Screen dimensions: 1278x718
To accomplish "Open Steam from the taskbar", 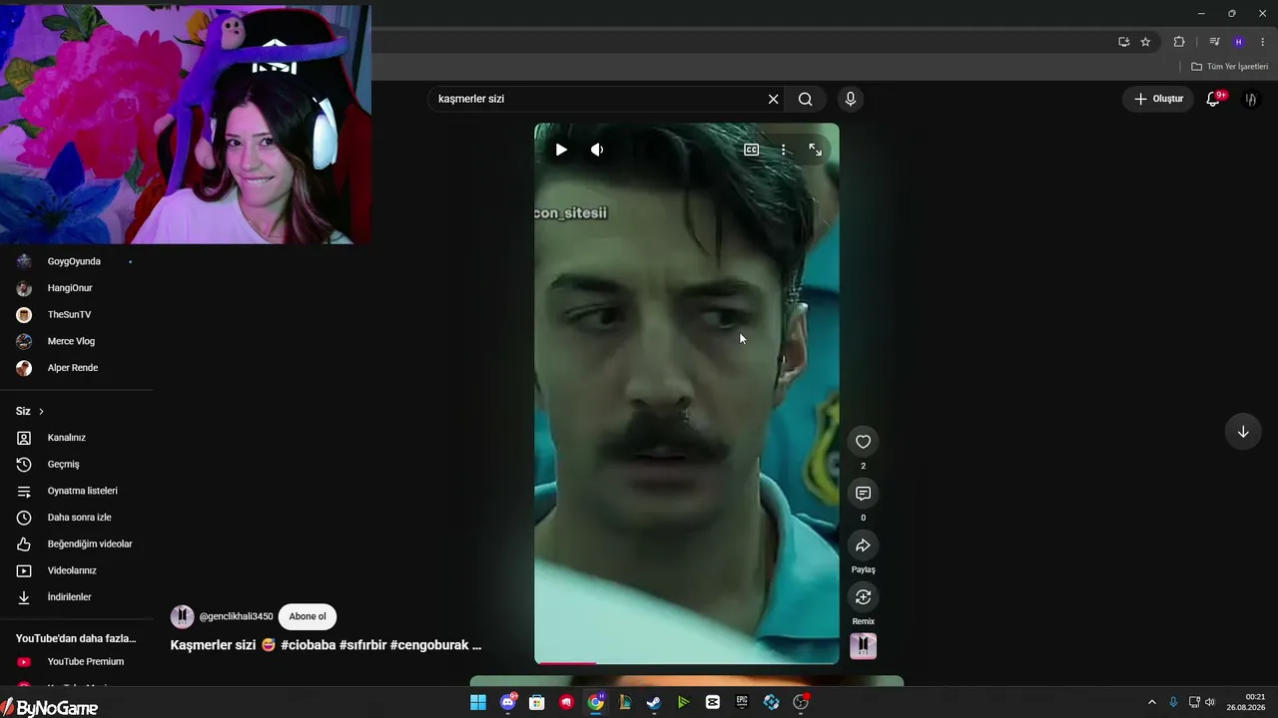I will pos(654,702).
